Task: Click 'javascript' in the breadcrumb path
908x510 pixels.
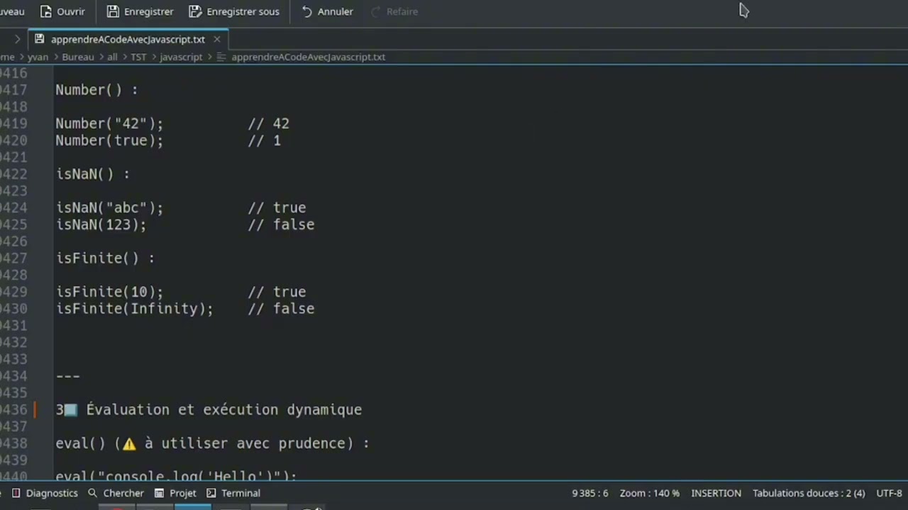Action: pyautogui.click(x=181, y=57)
